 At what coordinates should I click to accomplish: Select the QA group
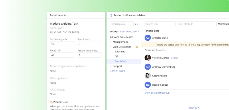tap(117, 56)
